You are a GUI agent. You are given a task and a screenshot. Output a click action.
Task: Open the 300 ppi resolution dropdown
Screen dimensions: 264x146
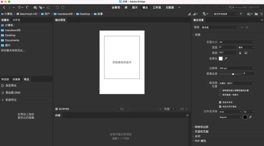[x=236, y=68]
